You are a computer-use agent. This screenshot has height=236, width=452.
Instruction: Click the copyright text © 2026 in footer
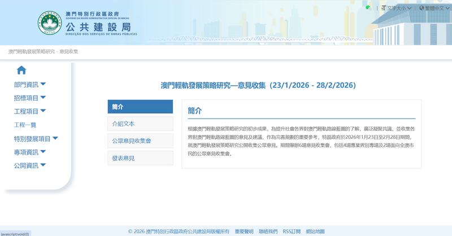tap(179, 231)
